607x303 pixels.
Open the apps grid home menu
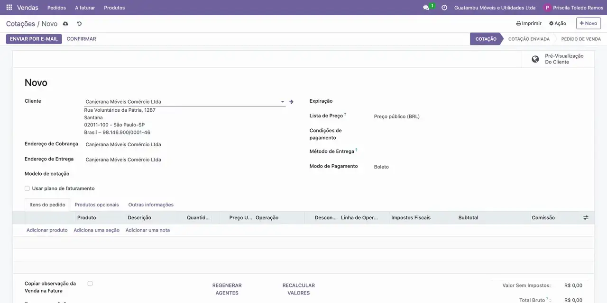(9, 8)
